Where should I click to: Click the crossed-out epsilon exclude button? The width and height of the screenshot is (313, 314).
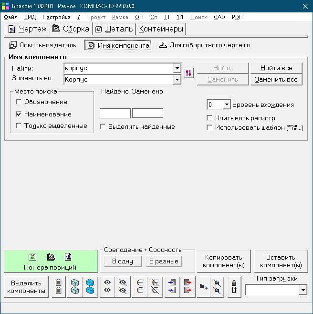tap(155, 287)
